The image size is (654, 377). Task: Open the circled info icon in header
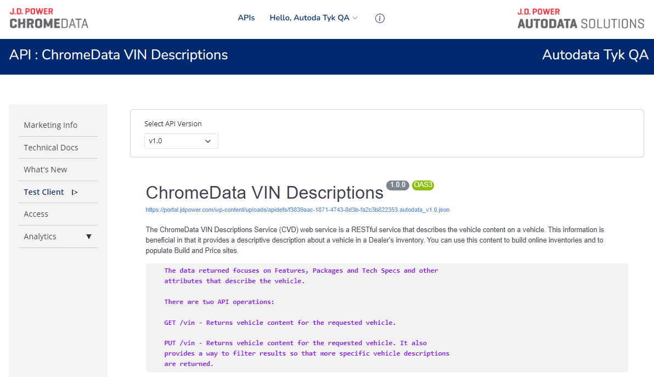[x=380, y=18]
